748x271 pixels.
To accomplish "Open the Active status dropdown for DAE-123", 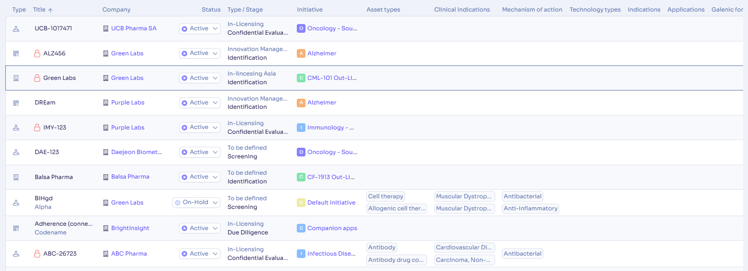I will point(200,152).
